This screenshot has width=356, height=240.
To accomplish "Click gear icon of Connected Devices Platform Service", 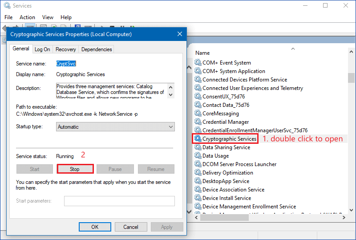I will coord(198,79).
